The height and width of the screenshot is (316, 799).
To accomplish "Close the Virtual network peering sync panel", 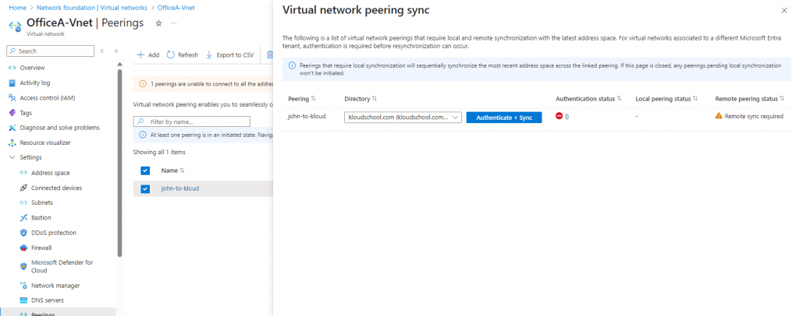I will (x=783, y=10).
